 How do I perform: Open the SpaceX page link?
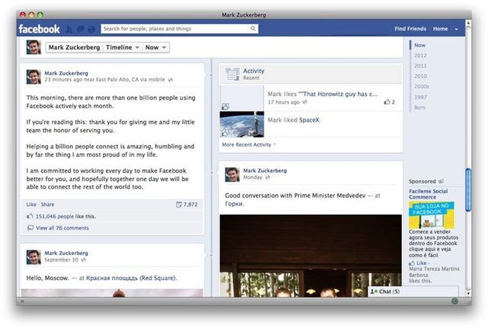[309, 120]
